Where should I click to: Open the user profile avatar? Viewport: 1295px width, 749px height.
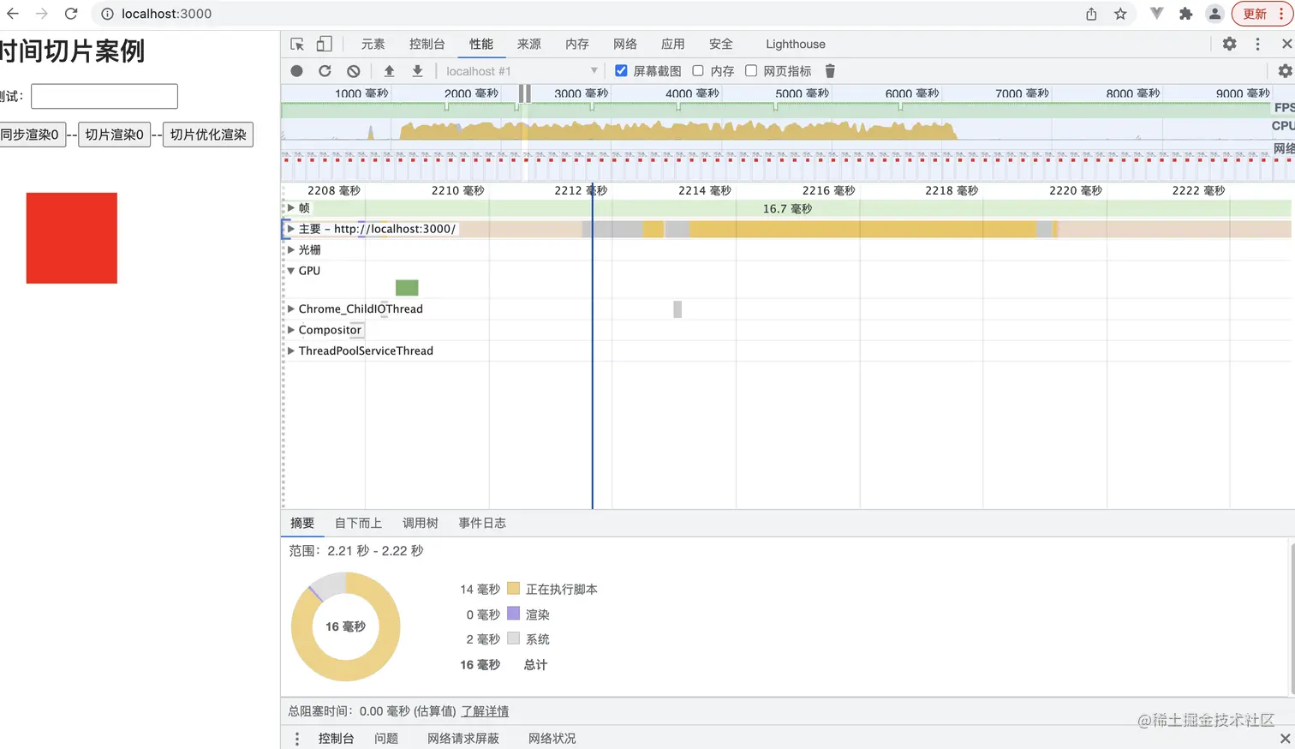(1214, 14)
